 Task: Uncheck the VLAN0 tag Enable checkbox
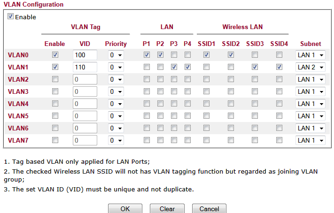point(55,55)
